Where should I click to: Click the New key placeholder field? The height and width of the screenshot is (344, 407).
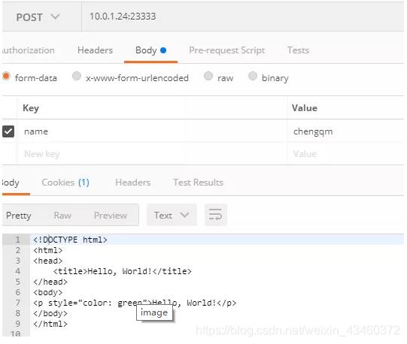point(152,154)
